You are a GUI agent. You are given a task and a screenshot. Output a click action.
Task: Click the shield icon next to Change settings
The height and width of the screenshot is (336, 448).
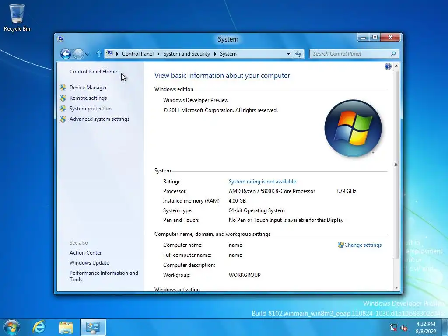point(340,245)
